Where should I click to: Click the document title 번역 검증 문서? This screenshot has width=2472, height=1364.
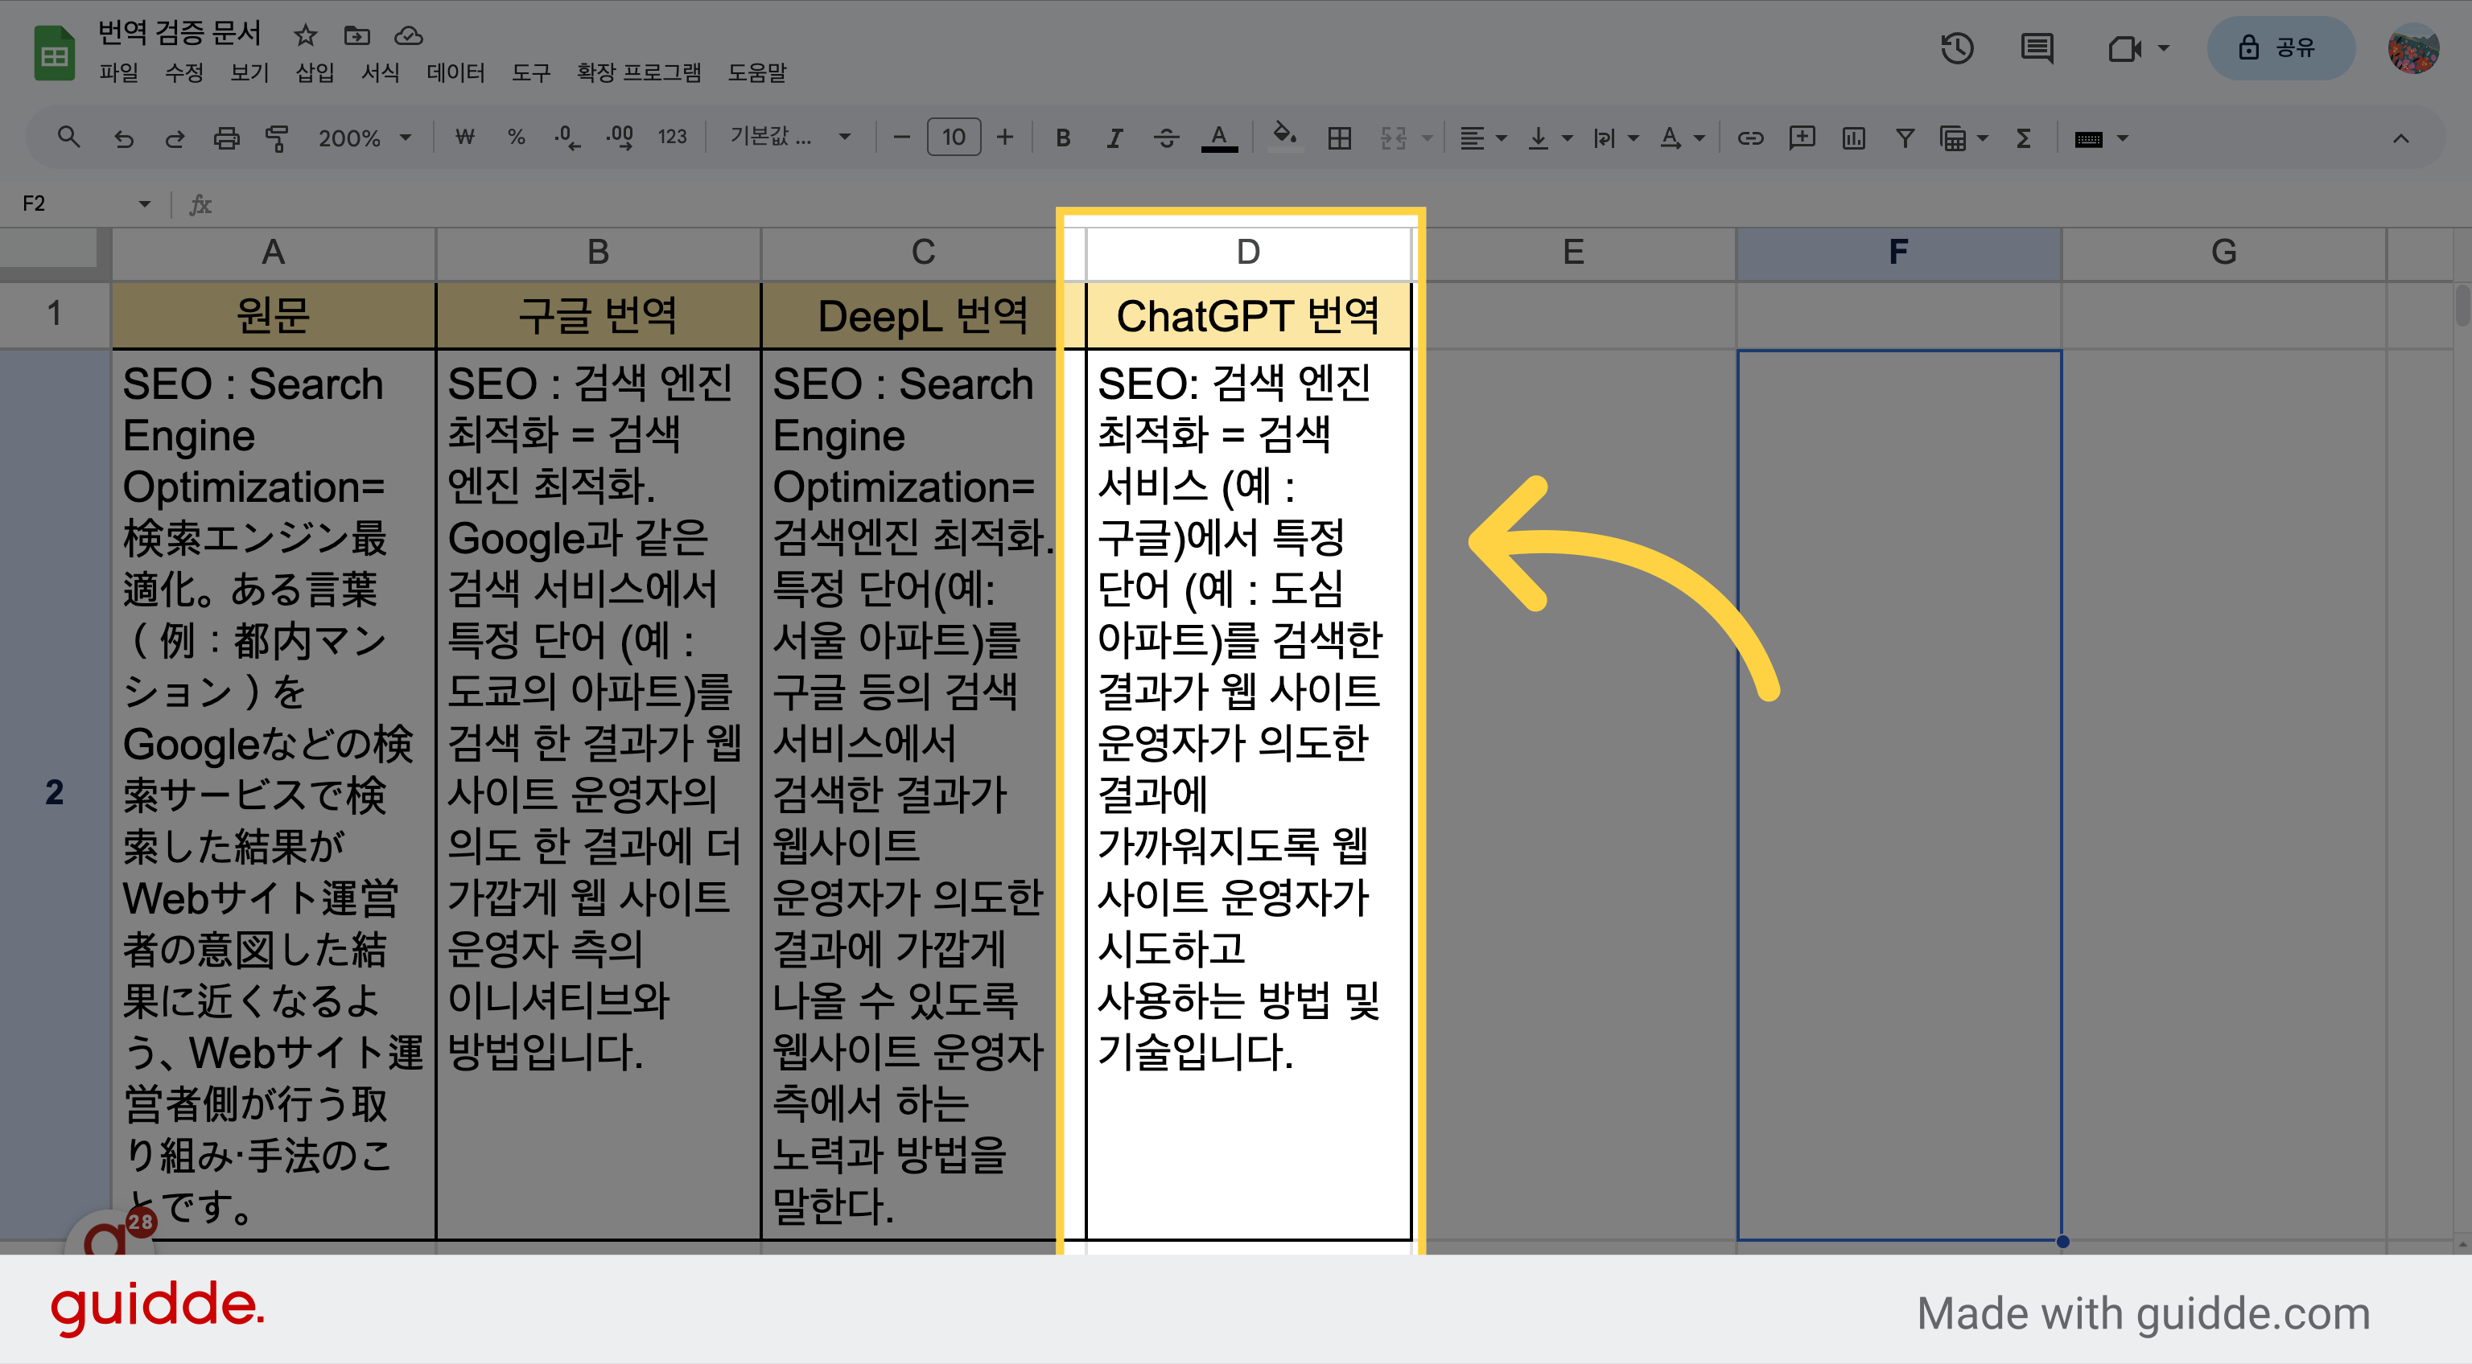(x=179, y=33)
